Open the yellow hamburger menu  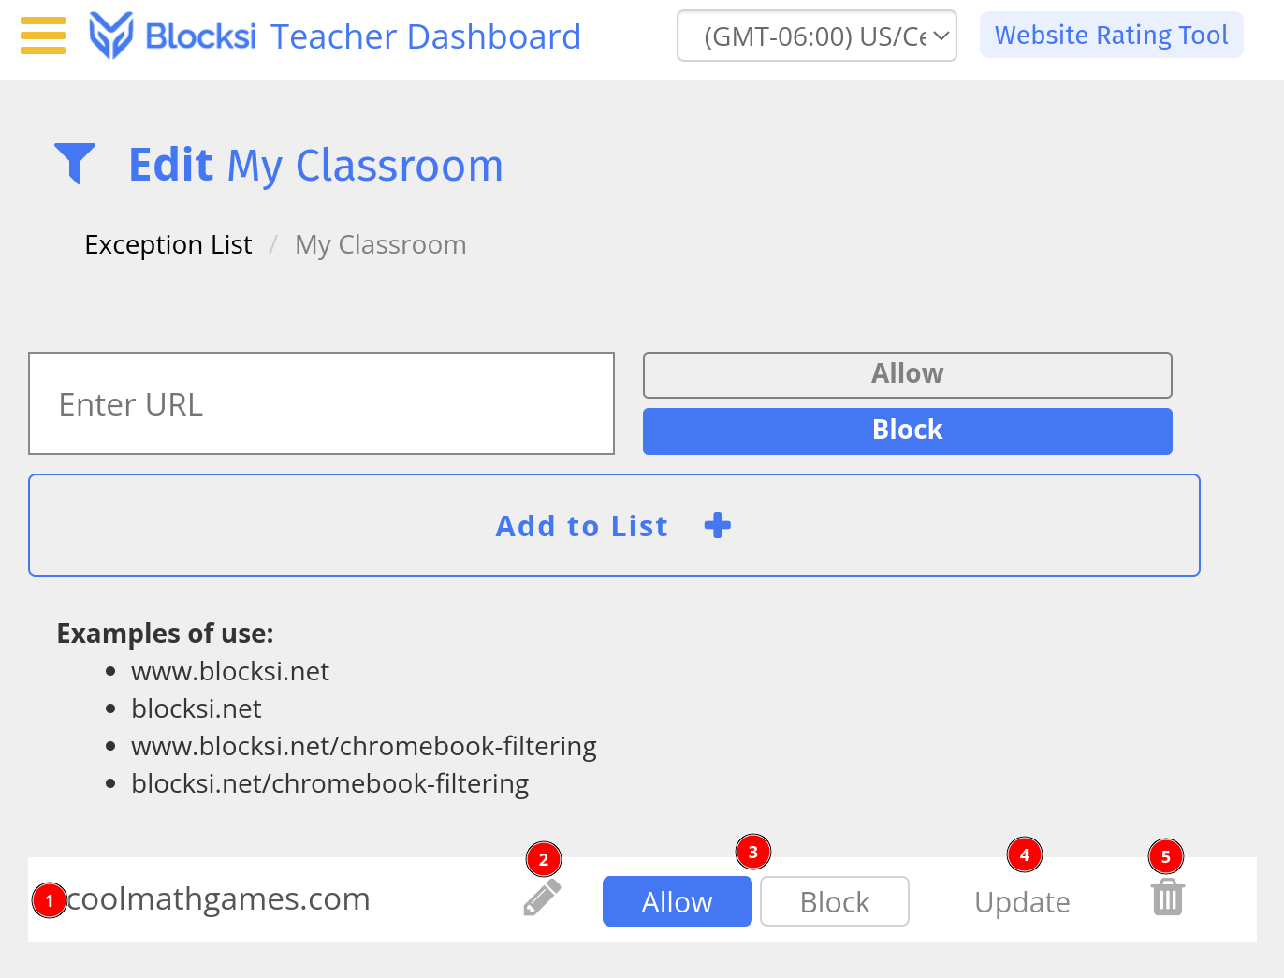pos(43,36)
